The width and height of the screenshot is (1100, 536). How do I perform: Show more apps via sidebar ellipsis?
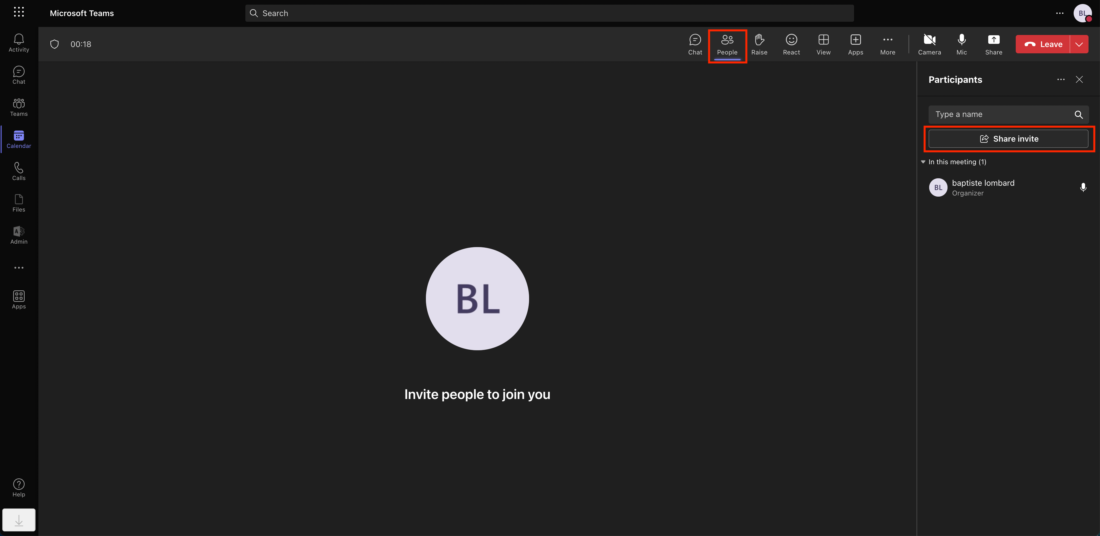19,268
